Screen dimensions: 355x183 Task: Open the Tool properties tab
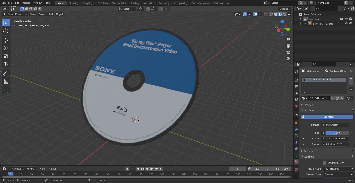click(x=296, y=72)
